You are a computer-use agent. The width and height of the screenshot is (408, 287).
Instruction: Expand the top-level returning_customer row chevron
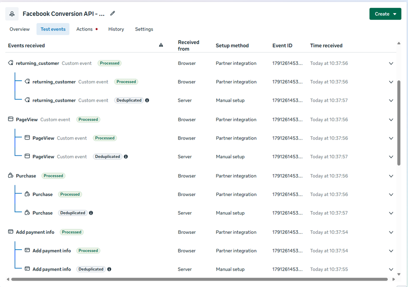click(x=391, y=63)
